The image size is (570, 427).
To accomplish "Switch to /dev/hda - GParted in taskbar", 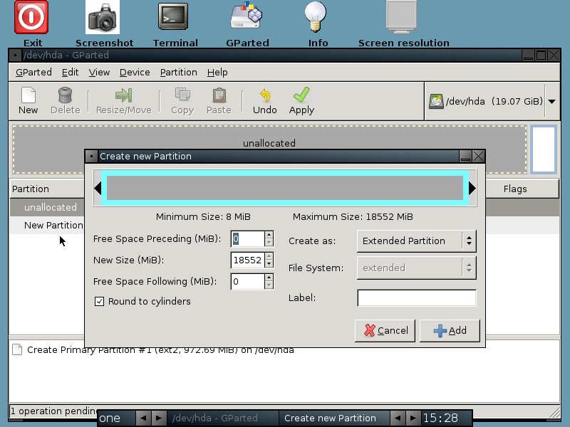I will point(222,418).
